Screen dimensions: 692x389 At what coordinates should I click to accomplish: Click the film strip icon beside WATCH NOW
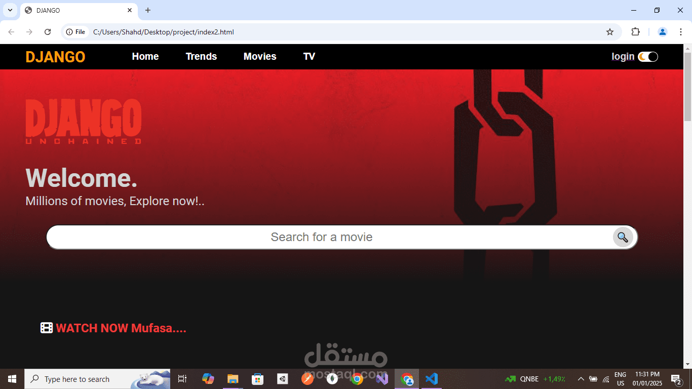point(47,328)
